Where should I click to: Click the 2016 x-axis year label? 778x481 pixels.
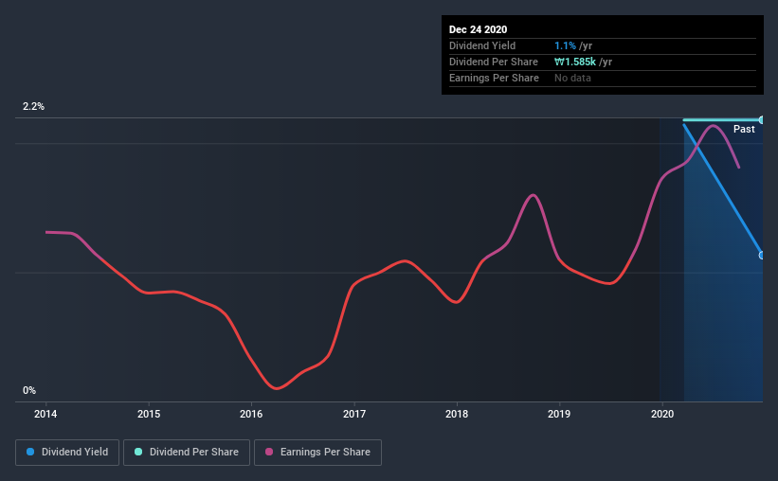[251, 414]
